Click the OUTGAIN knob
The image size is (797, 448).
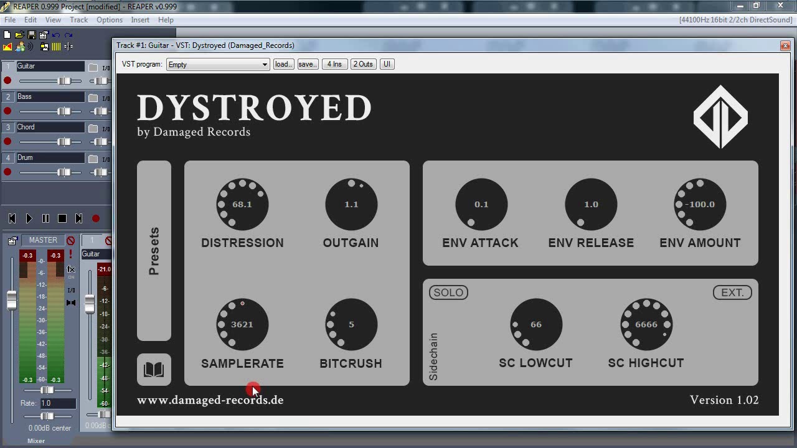tap(351, 204)
